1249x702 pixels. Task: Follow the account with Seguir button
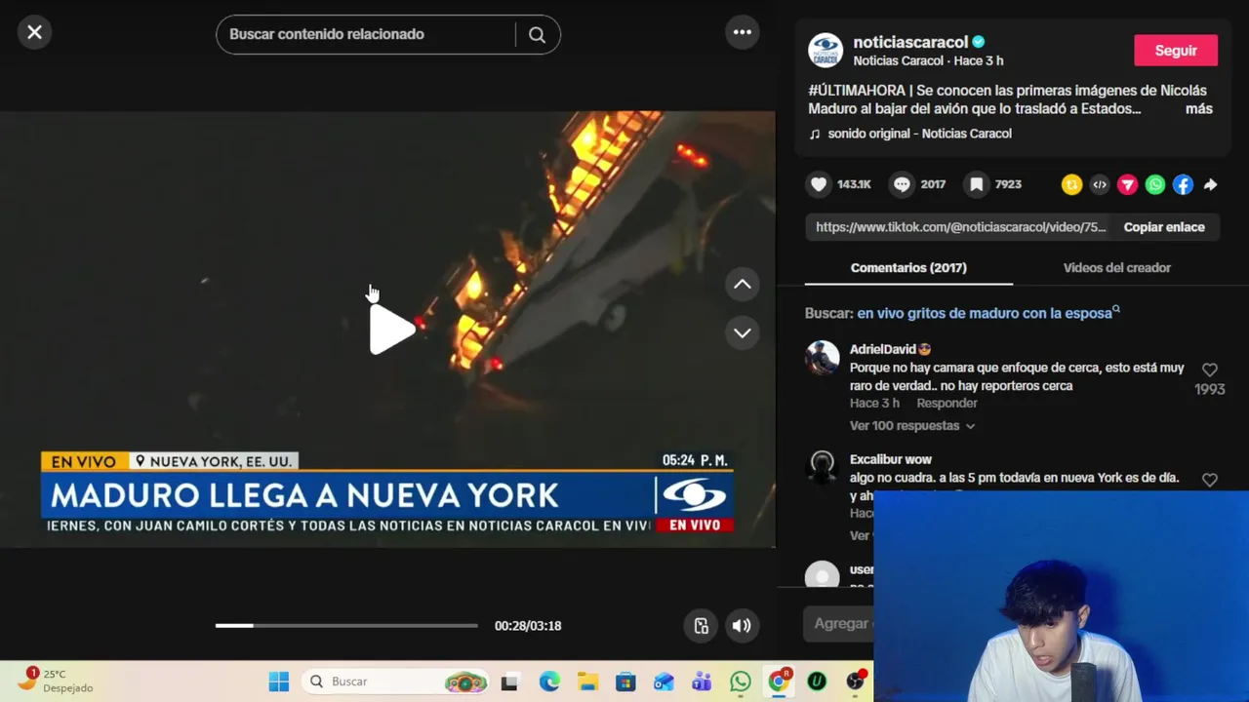(1176, 51)
